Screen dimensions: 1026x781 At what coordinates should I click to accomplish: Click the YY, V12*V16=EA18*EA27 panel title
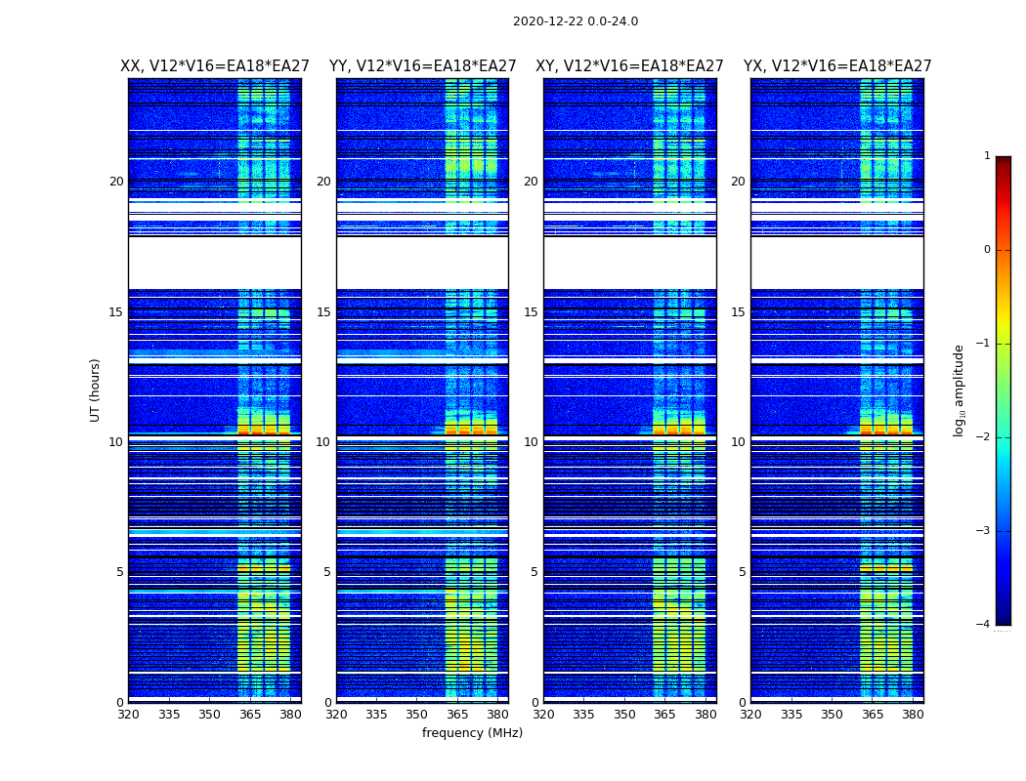tap(423, 66)
